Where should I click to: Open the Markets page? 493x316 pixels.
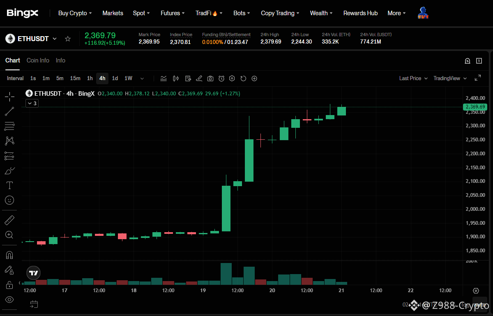click(113, 13)
